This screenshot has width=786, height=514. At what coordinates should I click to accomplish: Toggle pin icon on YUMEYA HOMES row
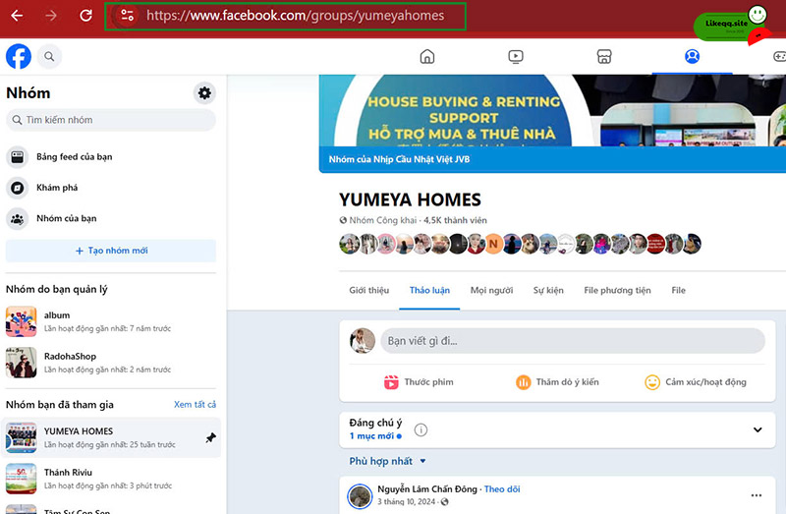(x=210, y=437)
